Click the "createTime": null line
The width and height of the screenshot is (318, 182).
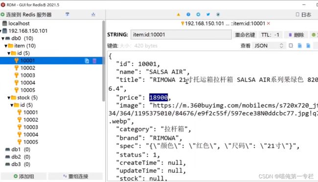(151, 163)
